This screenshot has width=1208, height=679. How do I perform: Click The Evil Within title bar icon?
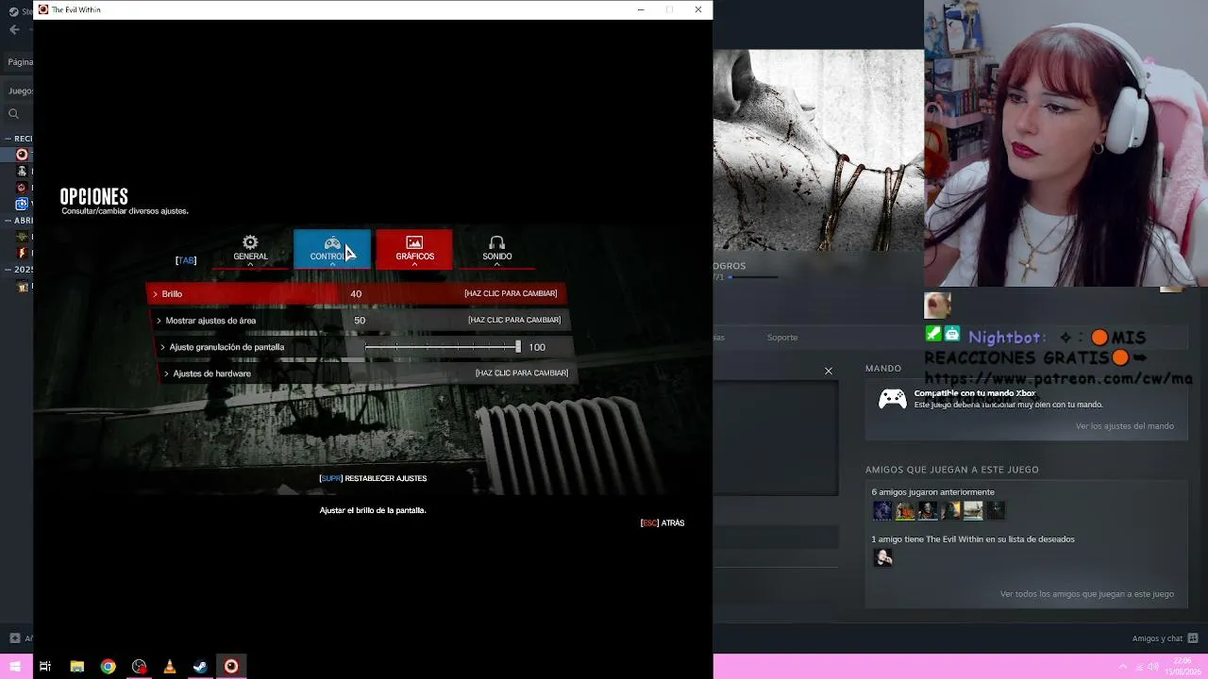tap(43, 9)
